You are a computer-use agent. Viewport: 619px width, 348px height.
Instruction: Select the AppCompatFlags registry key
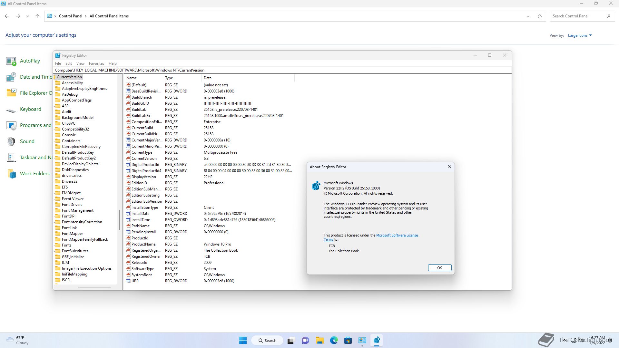point(76,100)
